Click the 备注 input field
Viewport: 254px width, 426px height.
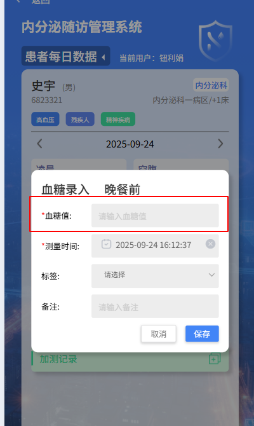coord(155,306)
